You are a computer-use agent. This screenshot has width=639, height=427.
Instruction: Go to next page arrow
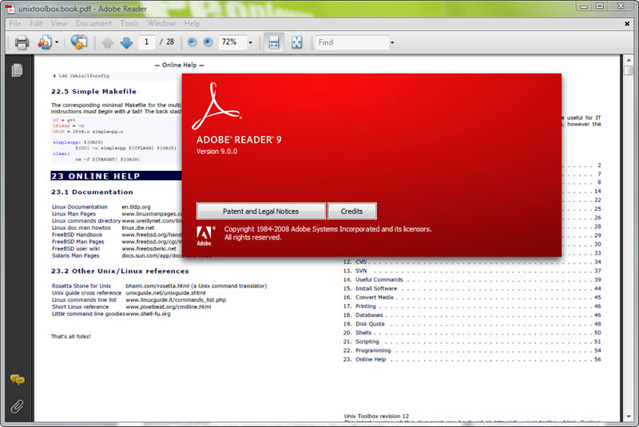pyautogui.click(x=126, y=42)
